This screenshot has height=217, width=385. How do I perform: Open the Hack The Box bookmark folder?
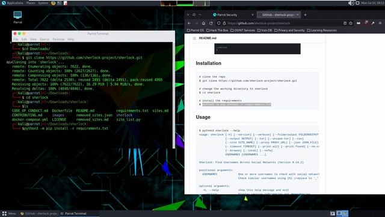pyautogui.click(x=217, y=31)
